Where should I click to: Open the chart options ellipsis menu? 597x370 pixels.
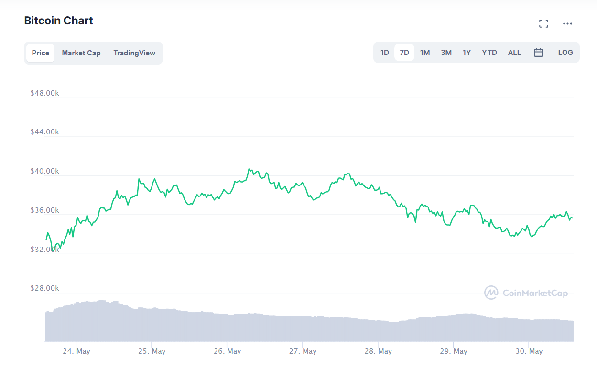click(567, 23)
